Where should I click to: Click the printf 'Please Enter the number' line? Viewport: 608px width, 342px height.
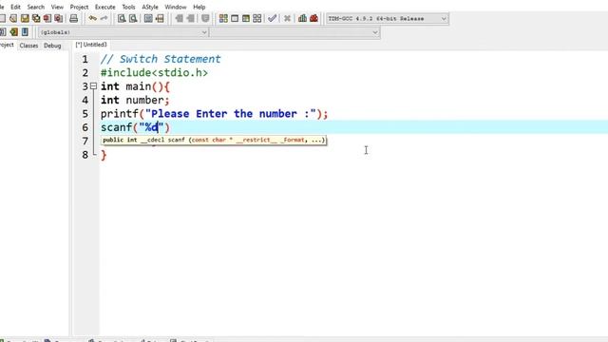pyautogui.click(x=215, y=114)
